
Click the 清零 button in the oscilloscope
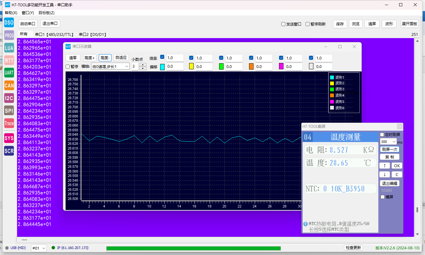coord(73,58)
